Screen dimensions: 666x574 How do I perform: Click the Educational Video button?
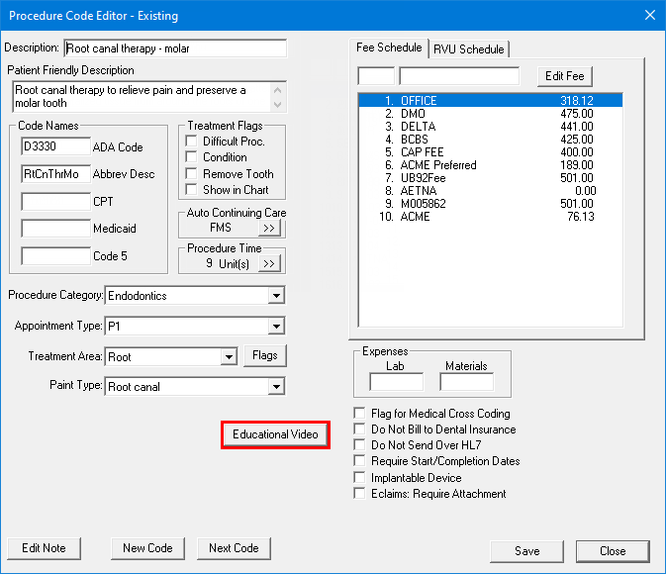pos(275,434)
